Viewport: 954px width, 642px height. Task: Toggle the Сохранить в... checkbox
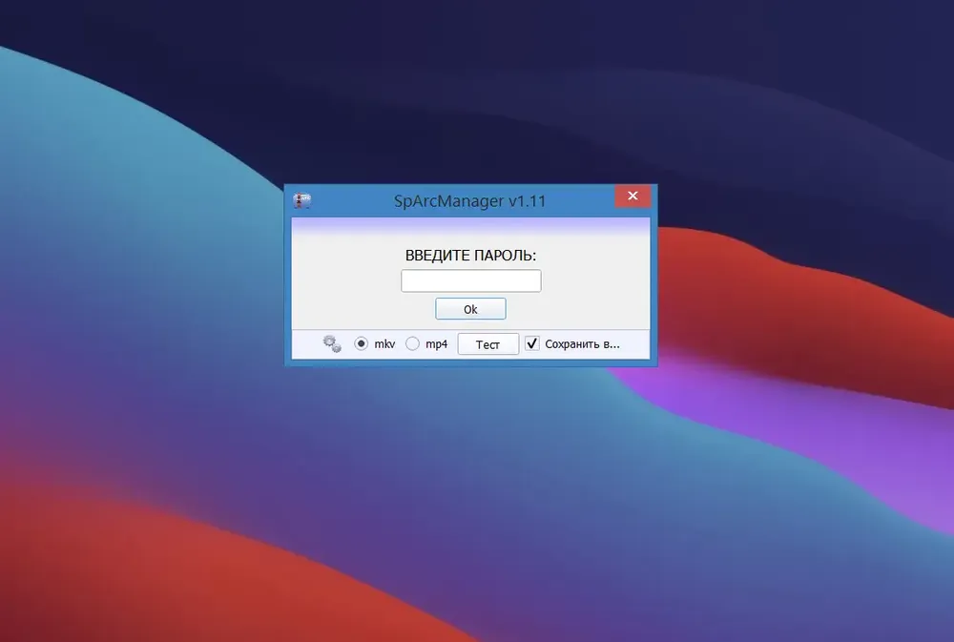[531, 343]
